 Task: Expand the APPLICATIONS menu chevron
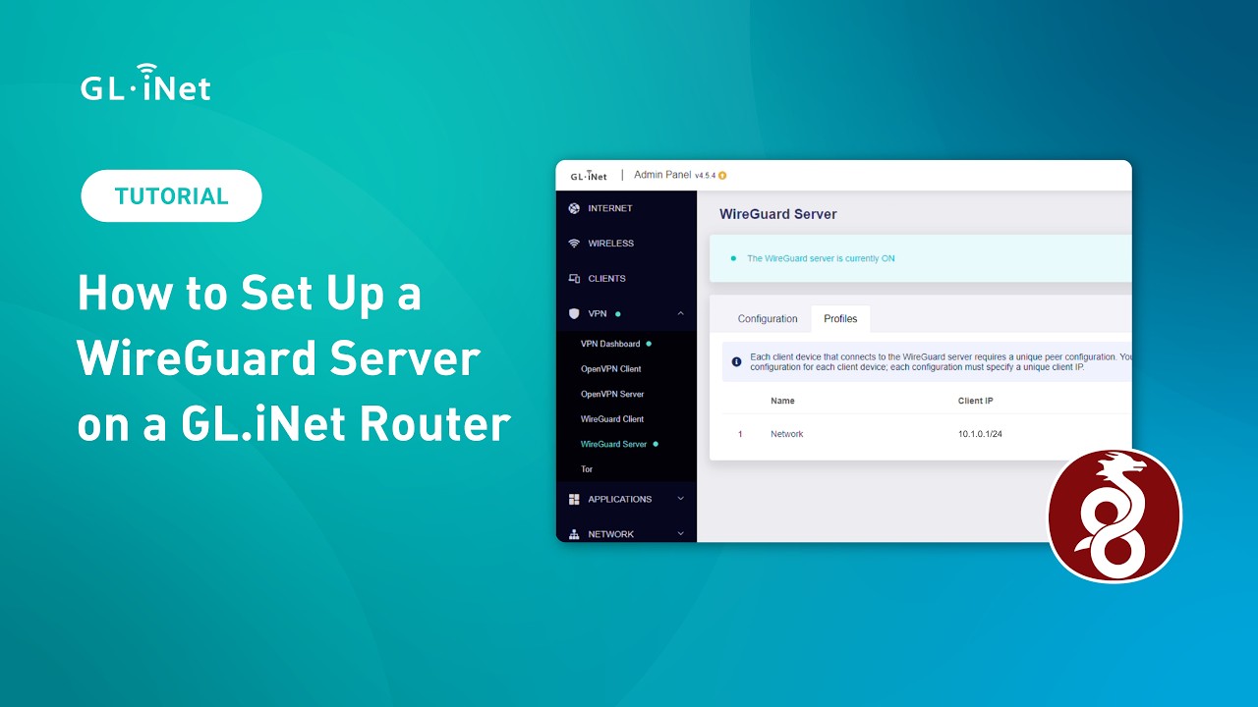pyautogui.click(x=681, y=499)
